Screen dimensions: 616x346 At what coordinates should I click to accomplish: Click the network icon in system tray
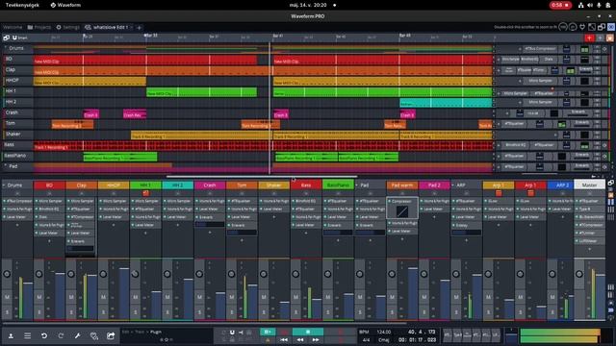pyautogui.click(x=580, y=5)
